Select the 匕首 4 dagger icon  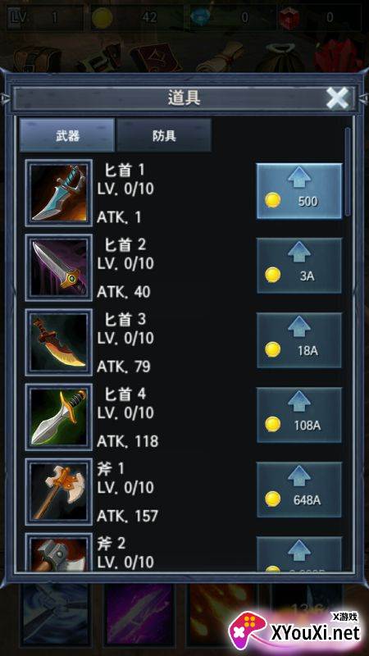click(x=58, y=417)
